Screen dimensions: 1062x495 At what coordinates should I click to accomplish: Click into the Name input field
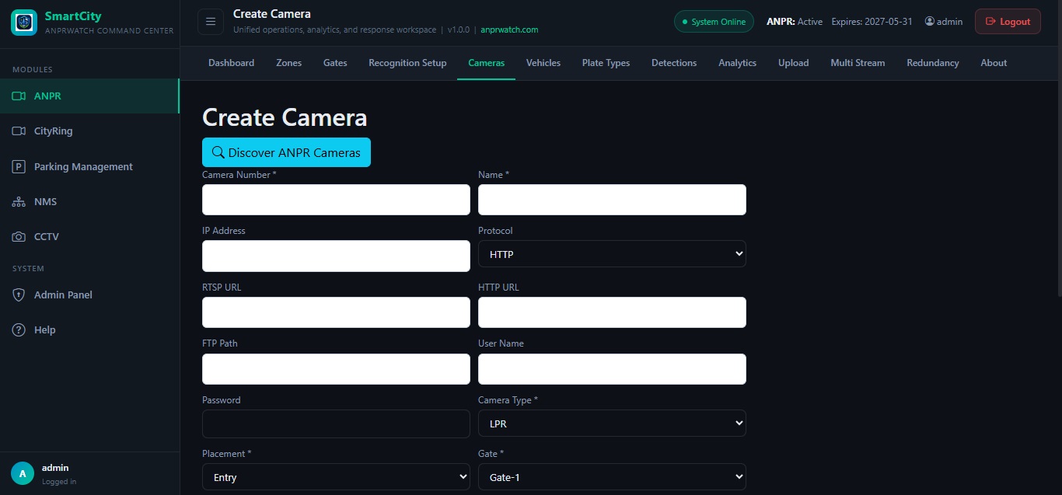[x=612, y=200]
